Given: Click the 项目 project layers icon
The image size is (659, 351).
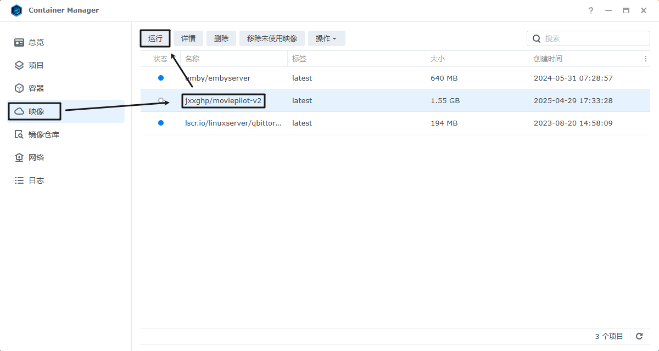Looking at the screenshot, I should [x=19, y=65].
